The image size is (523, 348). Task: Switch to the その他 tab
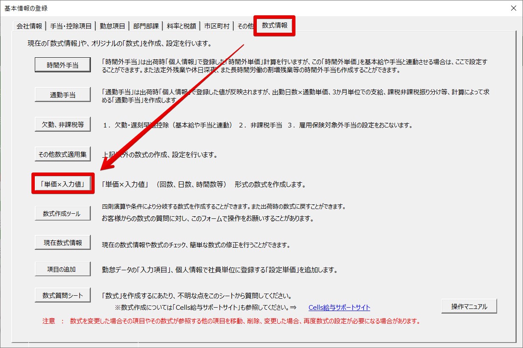(x=245, y=26)
